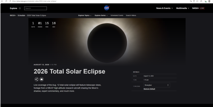Screen dimensions: 213x107
Task: Click the 2026 Total Solar Eclipse breadcrumb
Action: [36, 15]
